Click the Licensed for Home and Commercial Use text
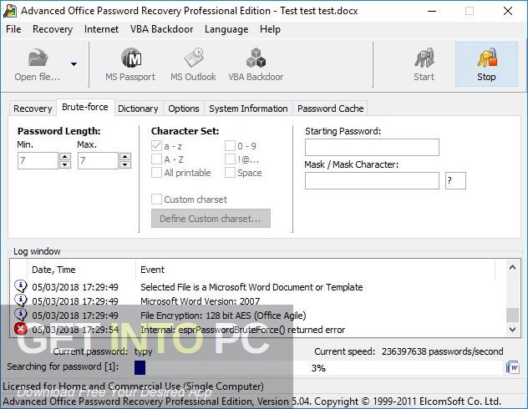The height and width of the screenshot is (409, 528). tap(133, 386)
